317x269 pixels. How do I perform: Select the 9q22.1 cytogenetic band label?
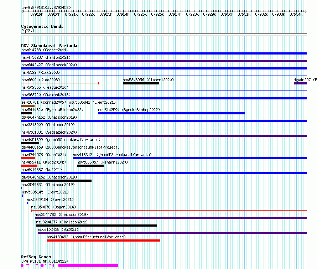click(x=28, y=31)
